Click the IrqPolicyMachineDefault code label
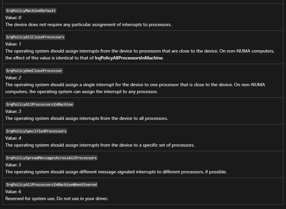Screen dimensions: 286x209 31,11
